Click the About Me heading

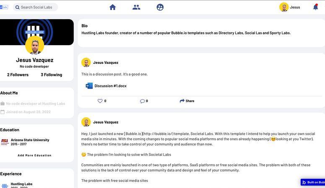point(9,93)
